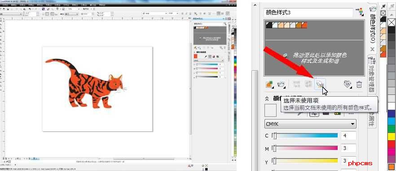This screenshot has height=171, width=396.
Task: Pick yellow from the color palette strip
Action: (x=392, y=137)
